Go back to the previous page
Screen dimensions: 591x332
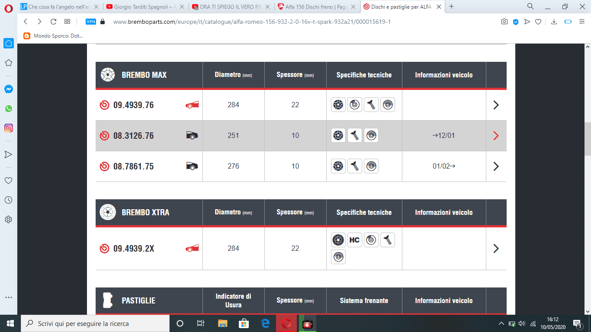click(26, 22)
